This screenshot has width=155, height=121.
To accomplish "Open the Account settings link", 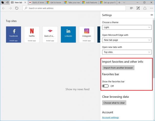I will point(110,117).
